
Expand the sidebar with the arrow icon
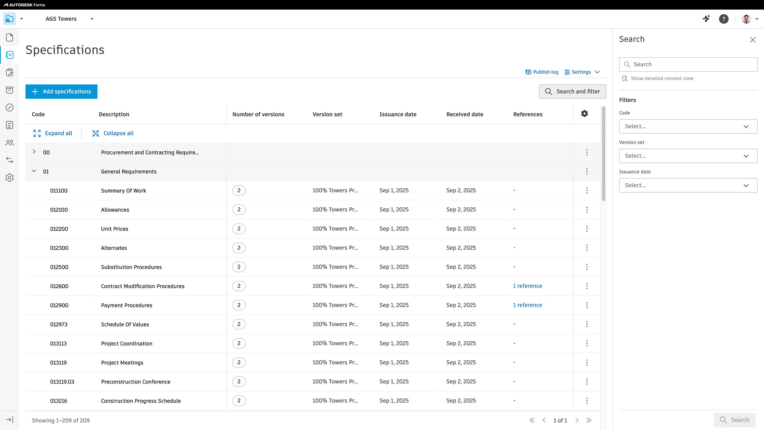[10, 420]
